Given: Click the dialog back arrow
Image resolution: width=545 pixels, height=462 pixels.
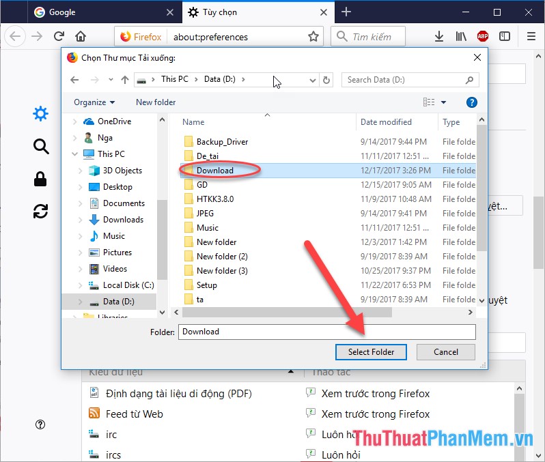Looking at the screenshot, I should pos(74,80).
